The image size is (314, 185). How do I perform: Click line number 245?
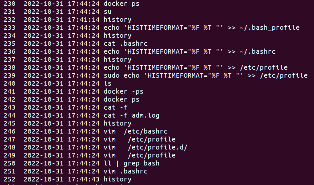point(9,123)
